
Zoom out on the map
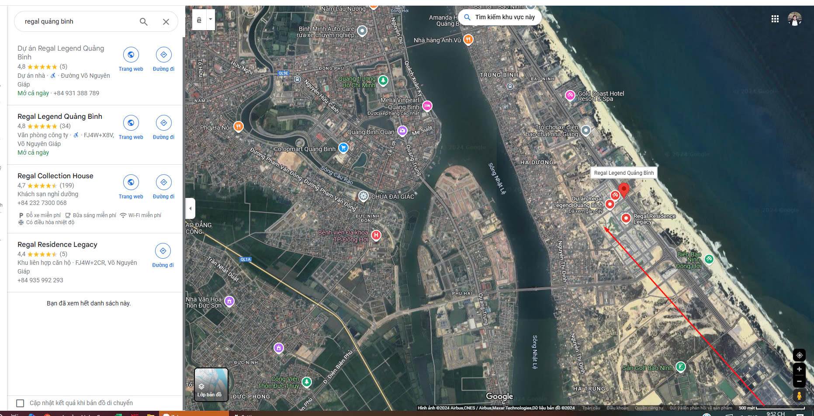799,381
